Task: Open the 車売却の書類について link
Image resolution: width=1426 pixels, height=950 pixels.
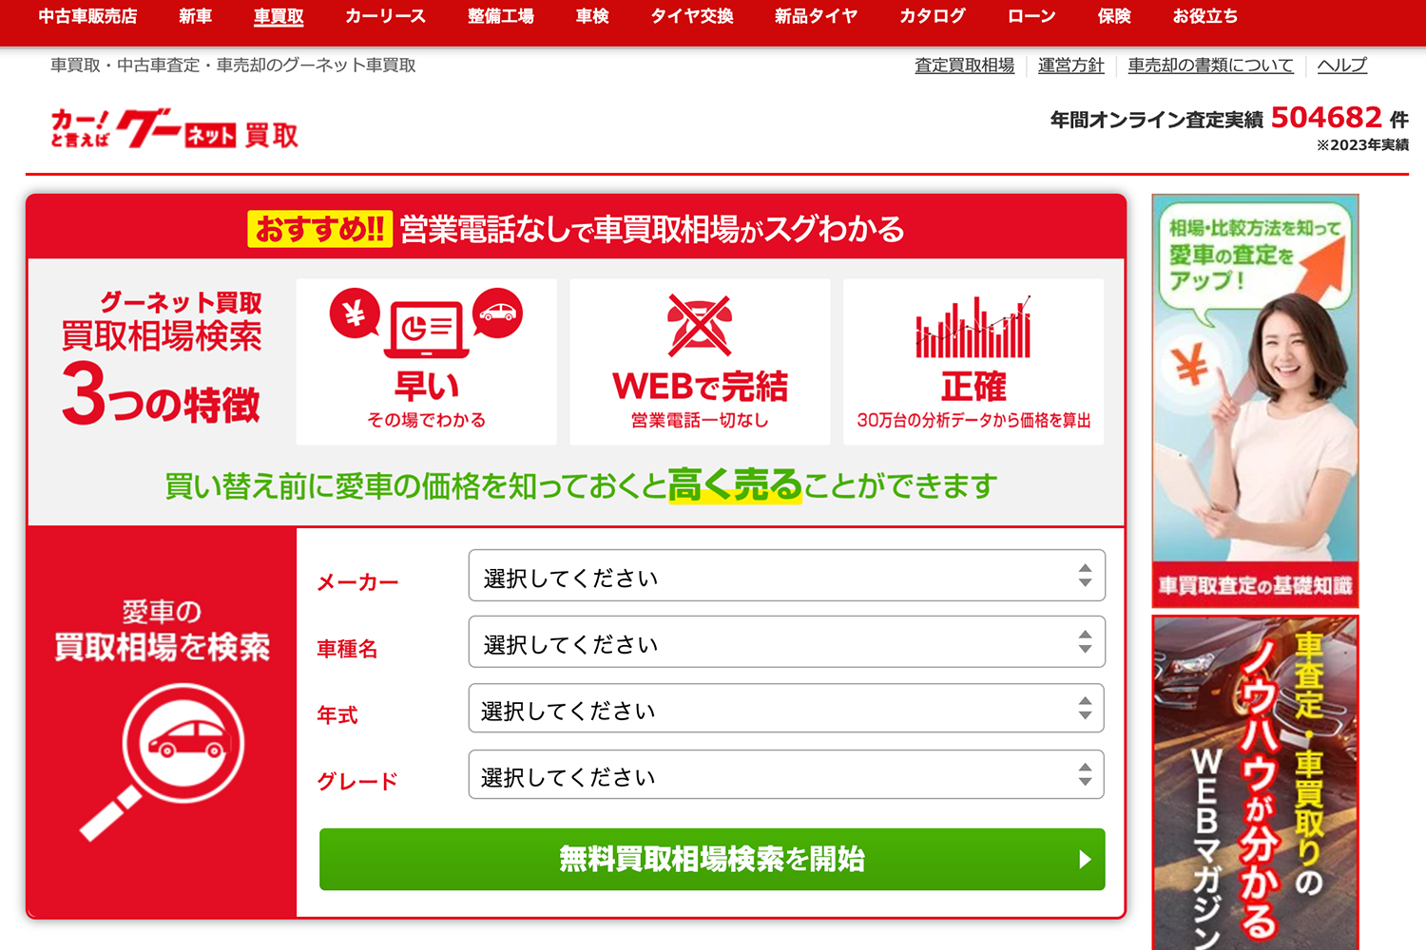Action: pyautogui.click(x=1210, y=66)
